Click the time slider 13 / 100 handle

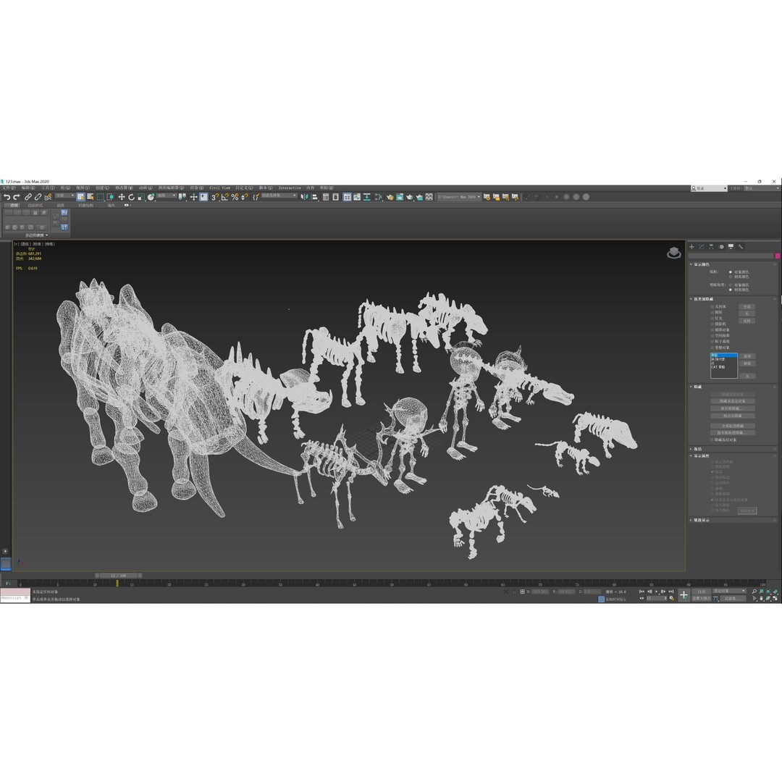[118, 575]
